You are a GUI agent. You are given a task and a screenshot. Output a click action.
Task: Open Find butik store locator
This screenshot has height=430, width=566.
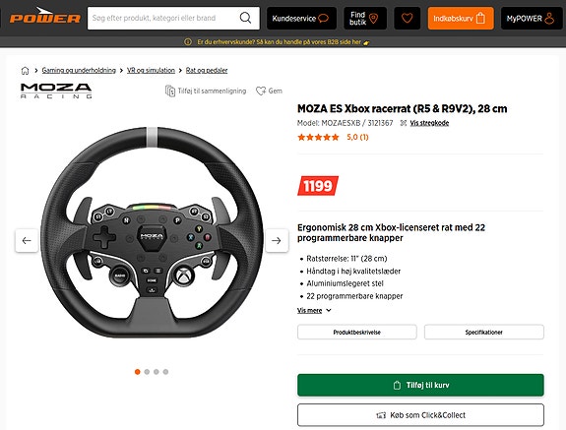pos(365,18)
